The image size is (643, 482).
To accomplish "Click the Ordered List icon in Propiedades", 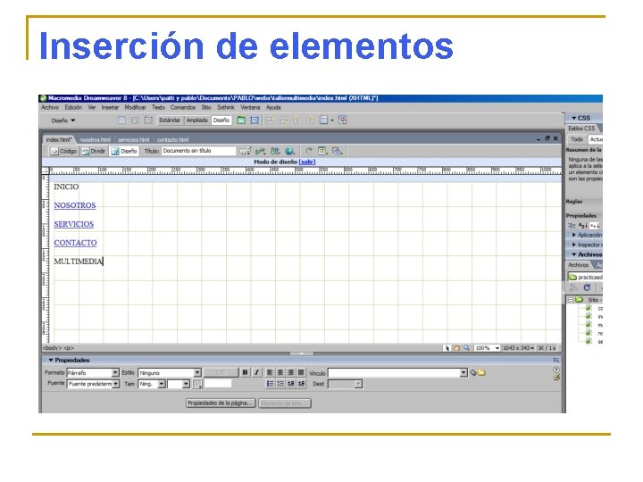I will pyautogui.click(x=280, y=384).
